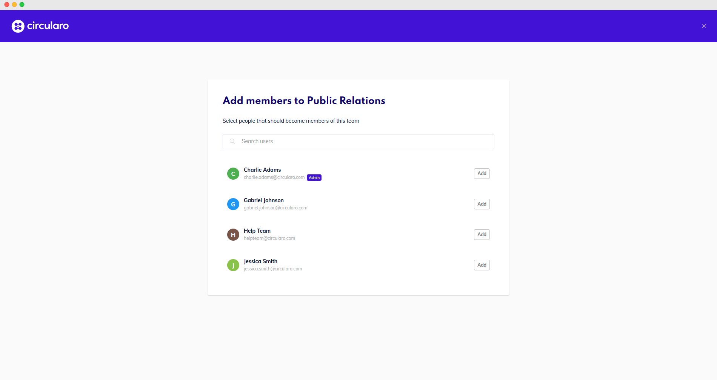Click the search magnifier icon
717x380 pixels.
(232, 141)
